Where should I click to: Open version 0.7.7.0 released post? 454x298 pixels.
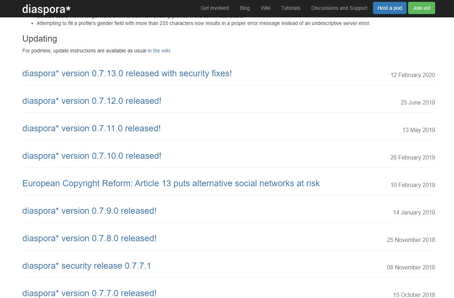tap(89, 293)
